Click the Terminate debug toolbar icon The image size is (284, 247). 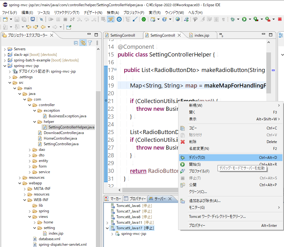(x=65, y=19)
